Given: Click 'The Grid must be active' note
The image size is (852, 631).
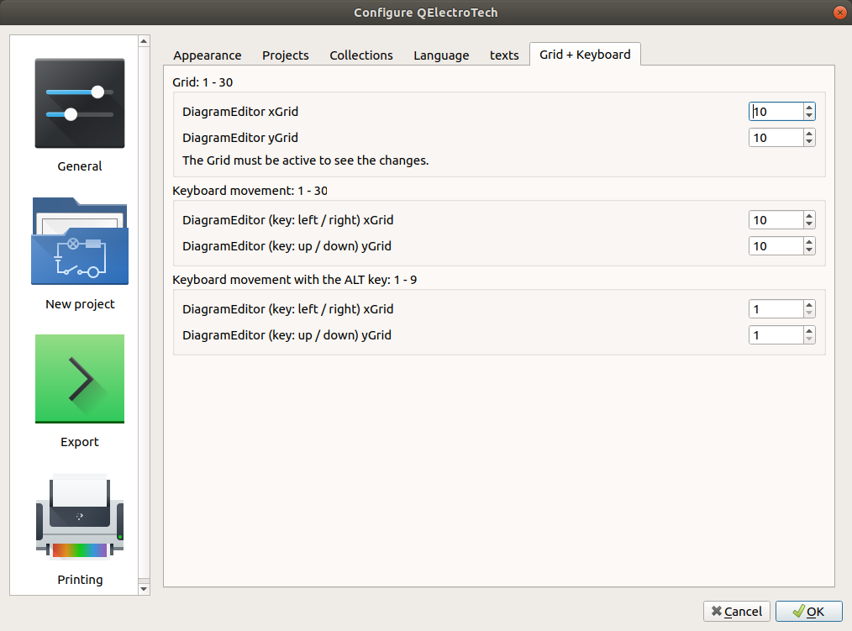Looking at the screenshot, I should [x=305, y=160].
